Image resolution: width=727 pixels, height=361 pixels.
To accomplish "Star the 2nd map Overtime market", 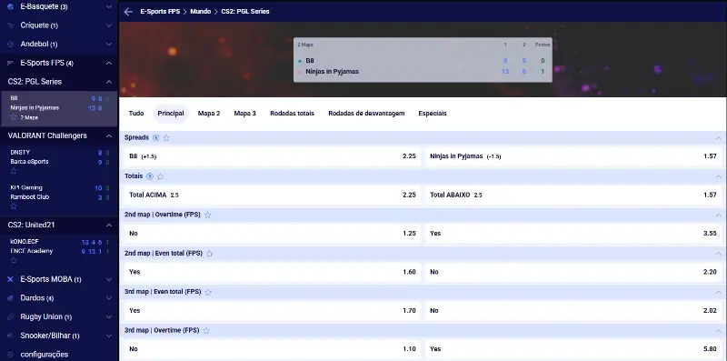I will 208,215.
